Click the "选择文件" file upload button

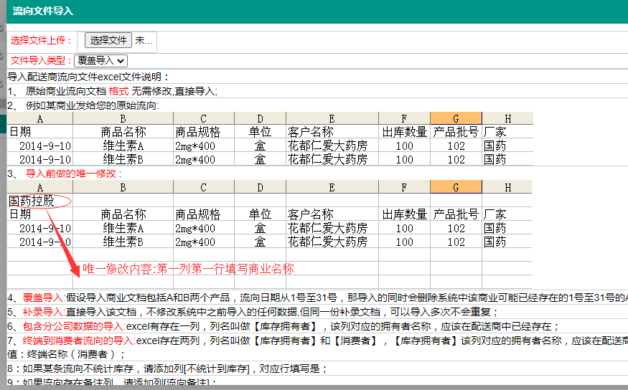(109, 41)
